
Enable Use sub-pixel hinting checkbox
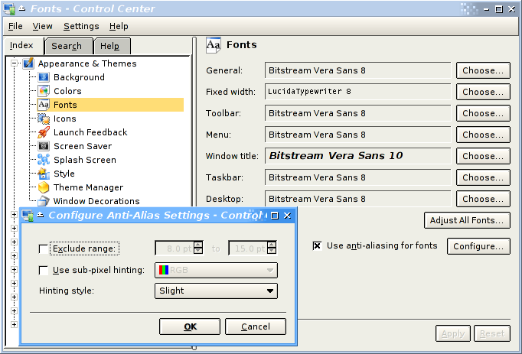[43, 270]
